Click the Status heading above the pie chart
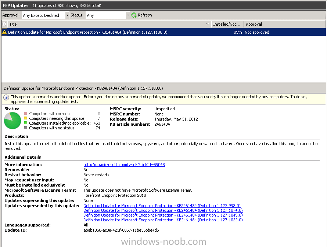This screenshot has height=247, width=327. (x=12, y=109)
